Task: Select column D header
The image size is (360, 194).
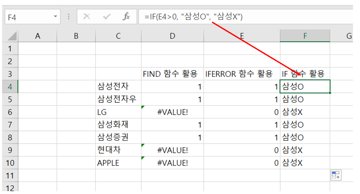Action: pyautogui.click(x=173, y=36)
